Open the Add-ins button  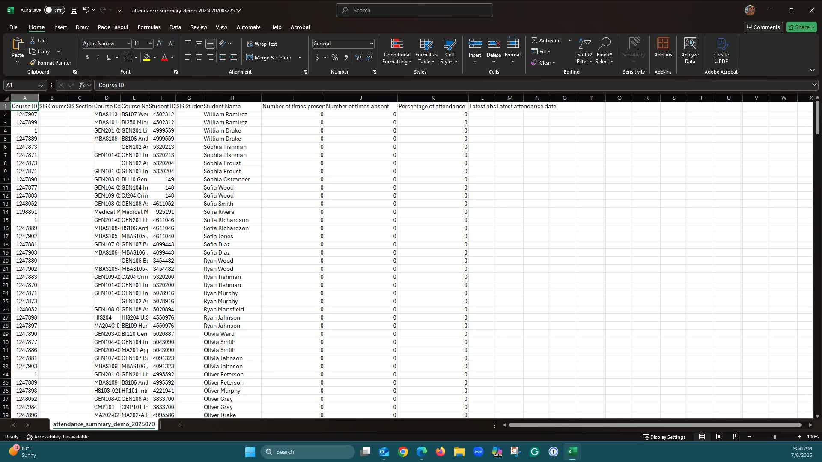click(663, 47)
